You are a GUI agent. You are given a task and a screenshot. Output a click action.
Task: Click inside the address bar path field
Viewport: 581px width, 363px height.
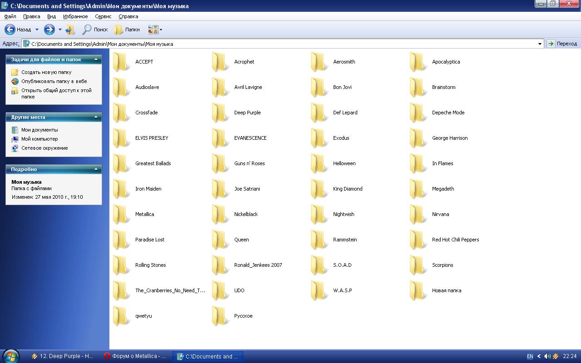(272, 44)
